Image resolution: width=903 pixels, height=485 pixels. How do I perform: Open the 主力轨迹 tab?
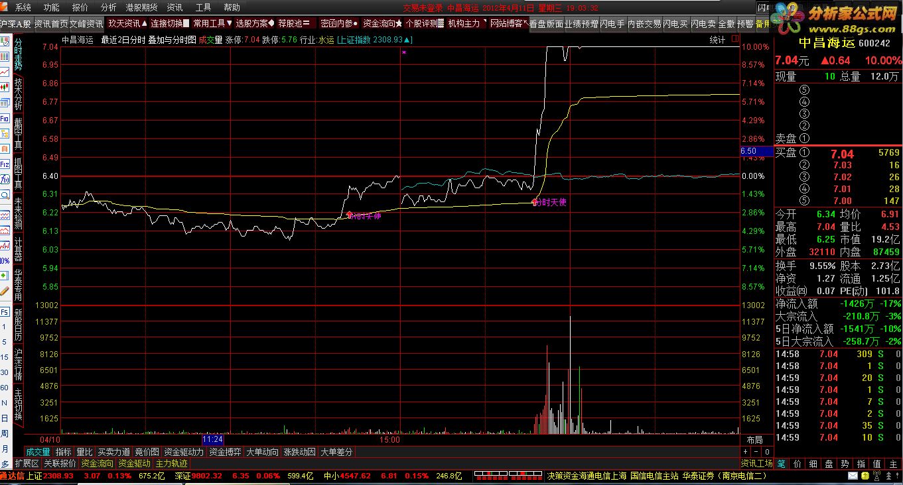point(172,464)
